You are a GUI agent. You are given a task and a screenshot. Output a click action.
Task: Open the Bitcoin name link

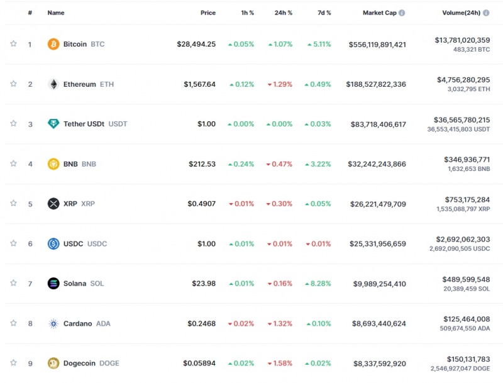coord(75,44)
